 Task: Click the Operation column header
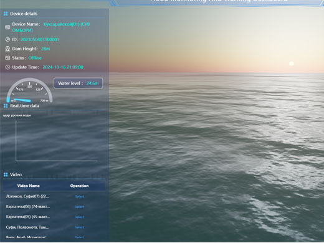(x=79, y=186)
